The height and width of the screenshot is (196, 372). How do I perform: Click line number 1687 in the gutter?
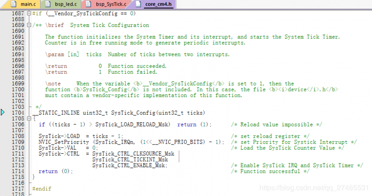click(18, 13)
